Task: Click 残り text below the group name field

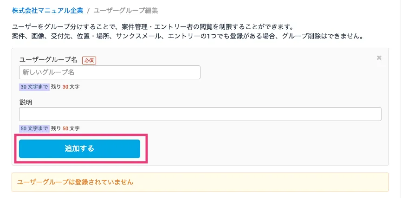Action: [x=56, y=86]
